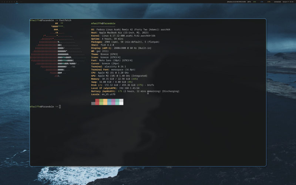Click the 'OS: Fedora Linux Asahi Remix 42' line
Viewport: 296px width, 185px height.
[x=131, y=30]
